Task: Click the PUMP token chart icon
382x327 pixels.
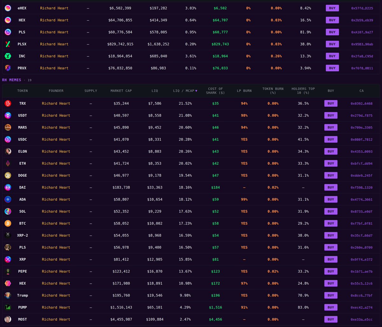Action: click(x=8, y=307)
